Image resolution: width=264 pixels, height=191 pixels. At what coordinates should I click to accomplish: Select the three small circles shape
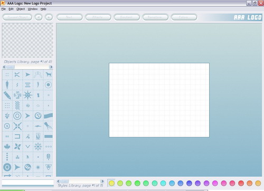coord(49,147)
